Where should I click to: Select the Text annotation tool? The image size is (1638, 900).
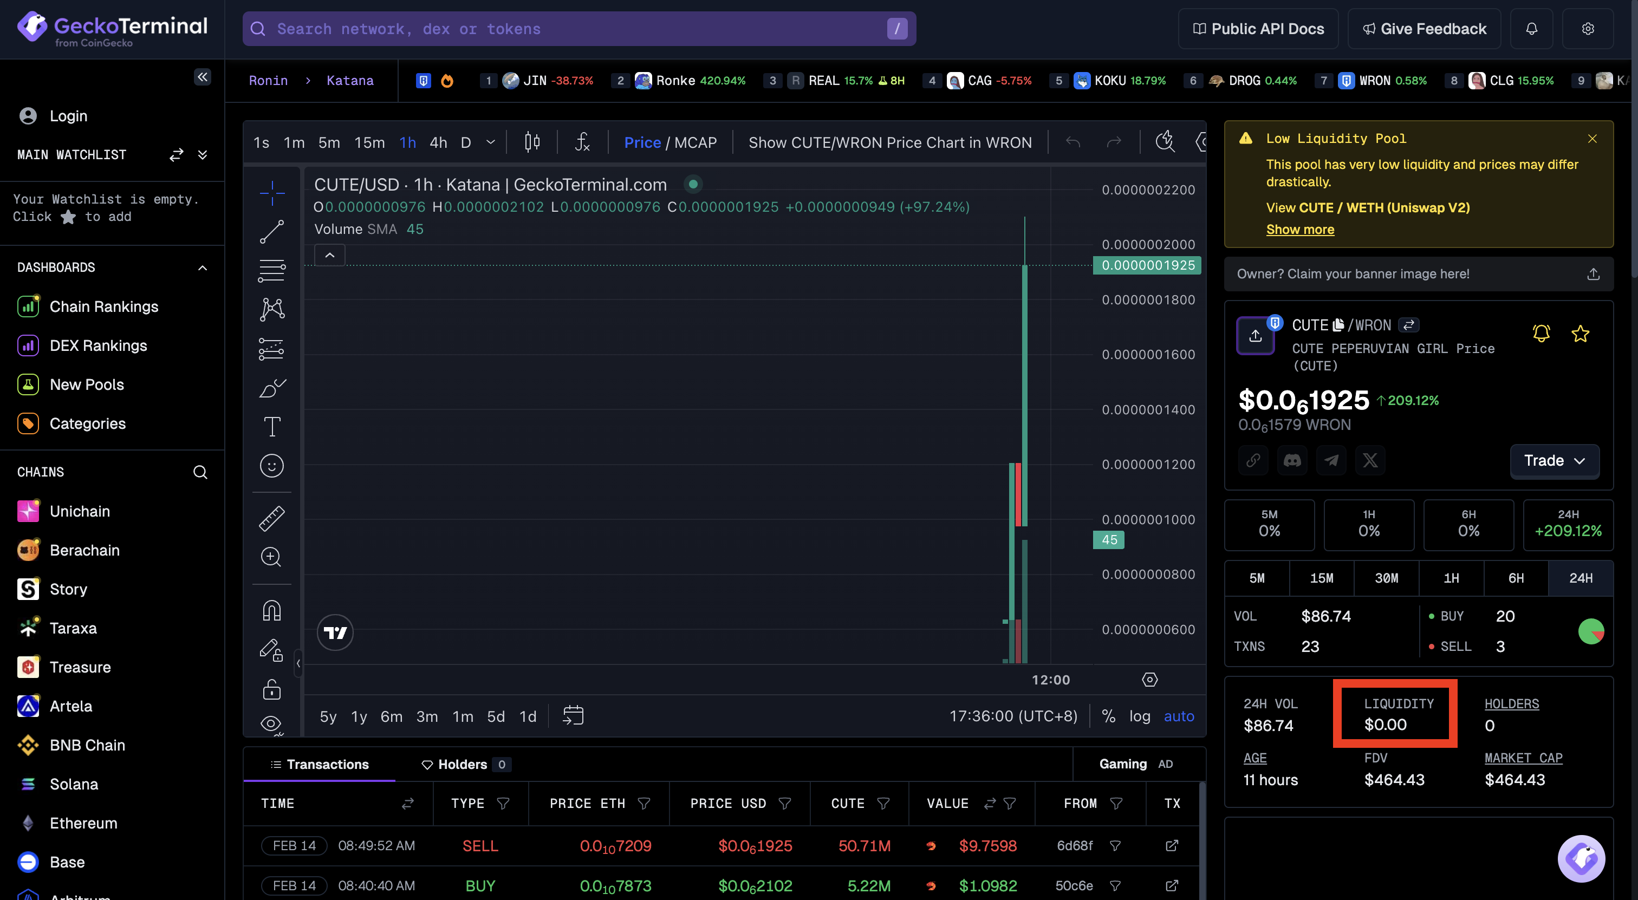[x=271, y=427]
